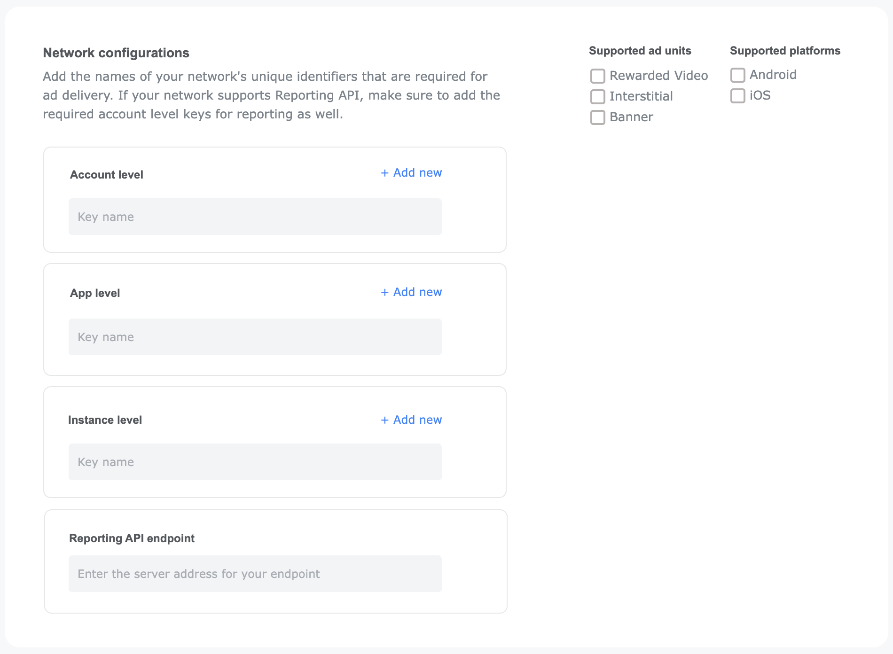Check the Interstitial checkbox
This screenshot has height=654, width=893.
[597, 96]
